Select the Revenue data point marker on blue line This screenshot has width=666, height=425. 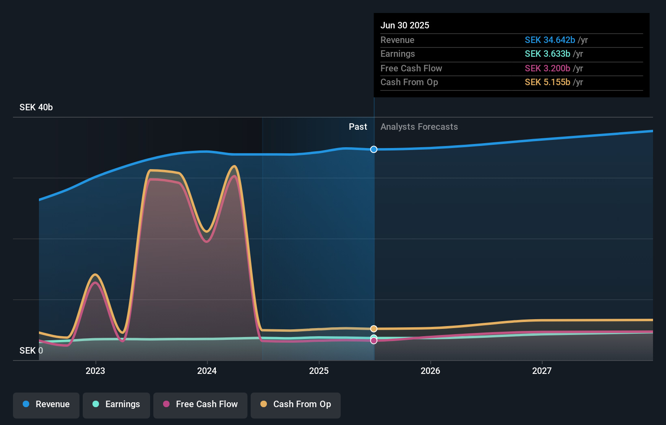[374, 149]
